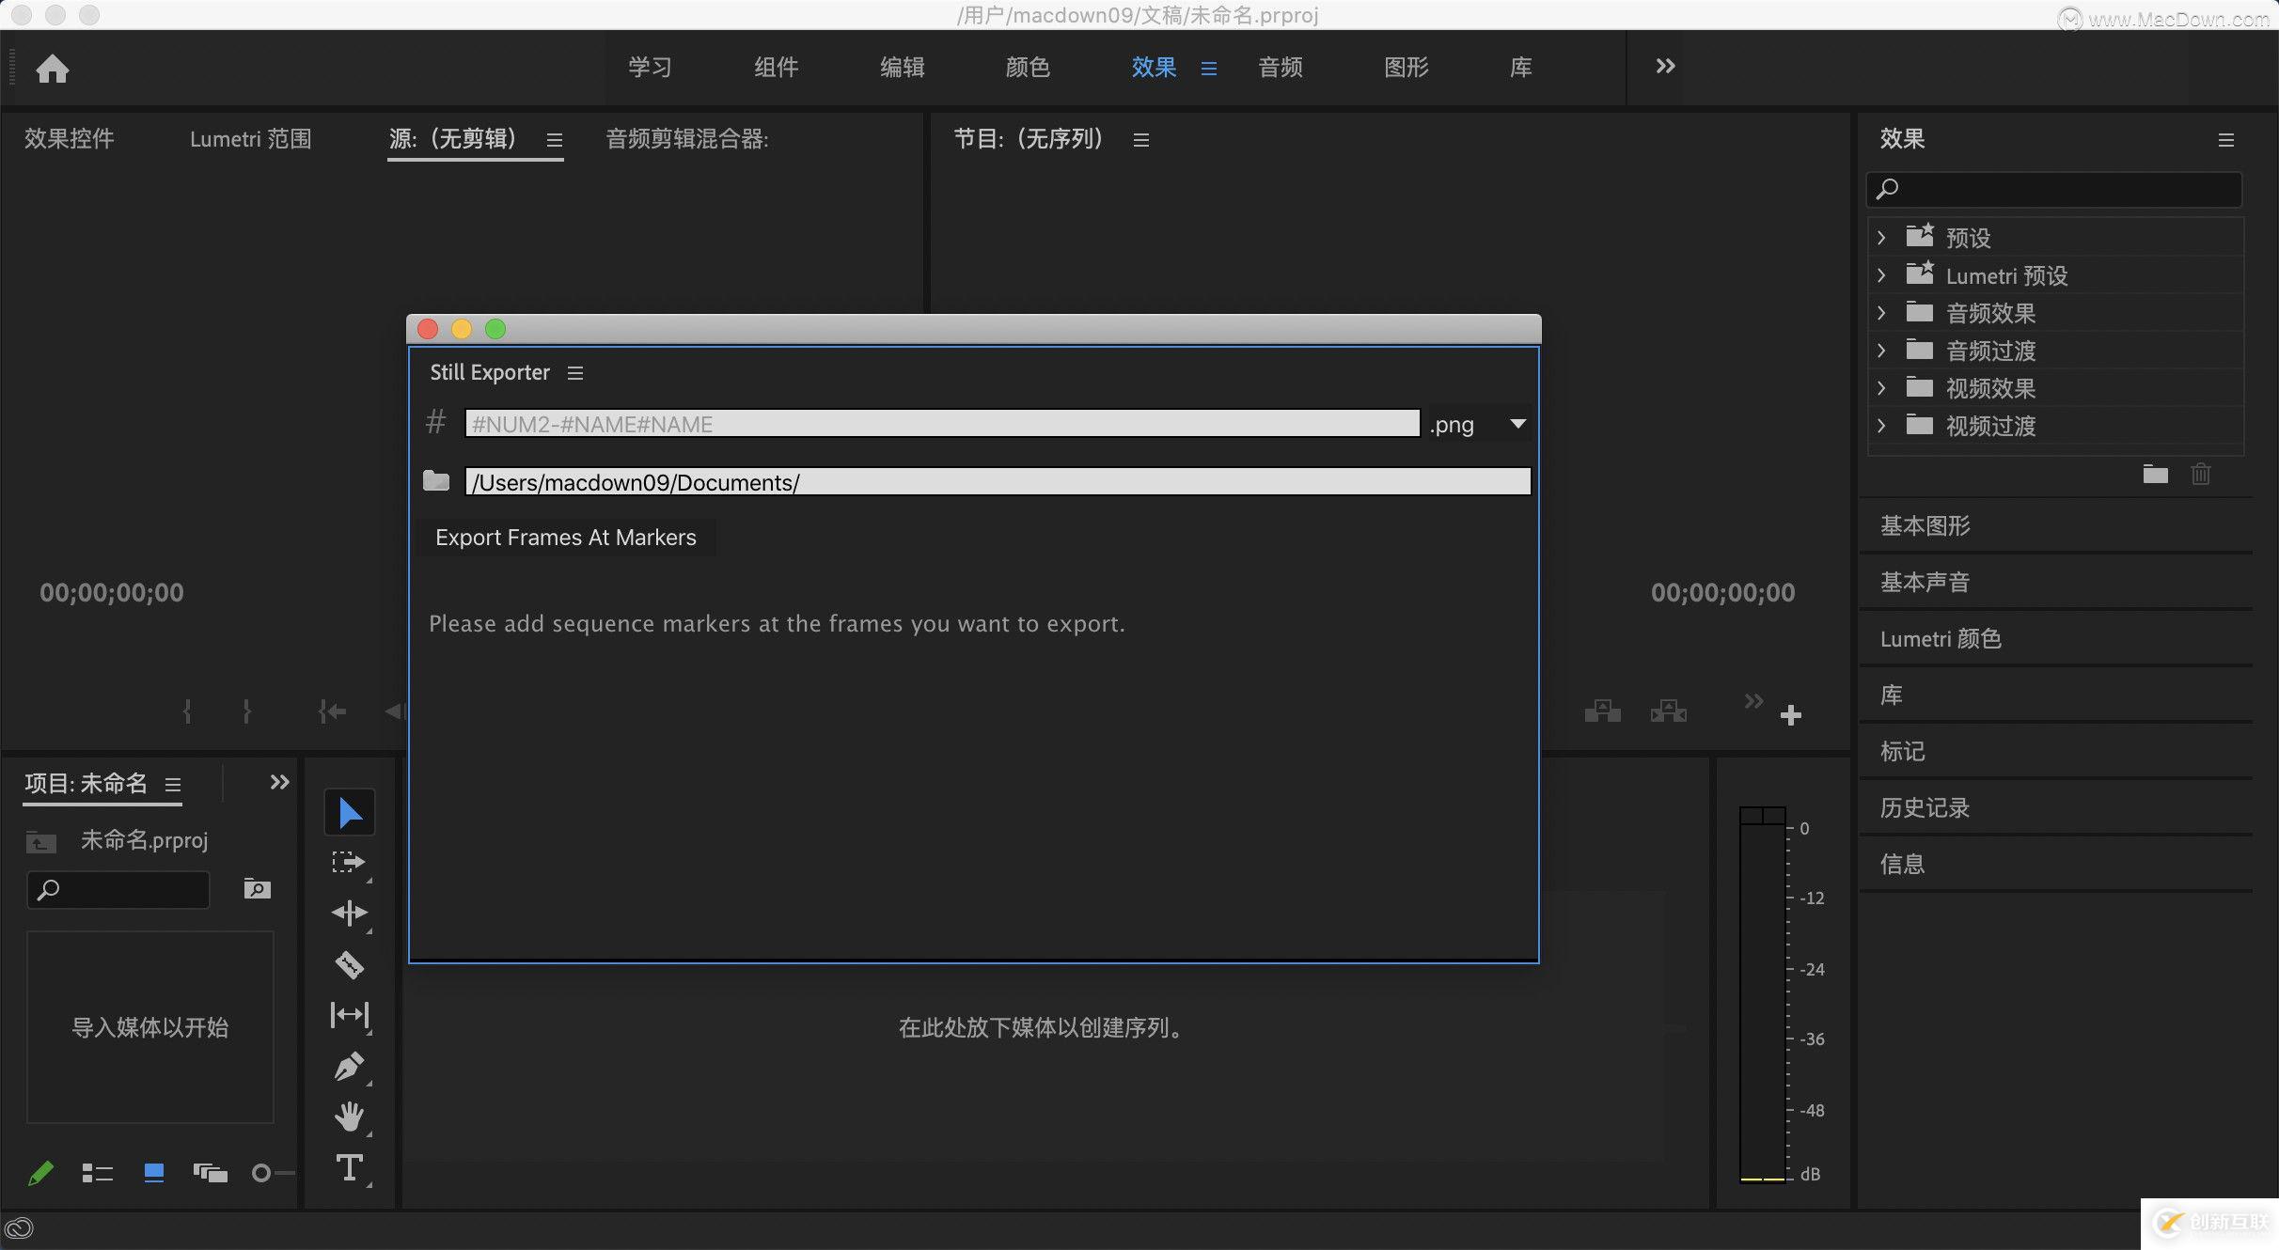This screenshot has width=2279, height=1250.
Task: Go to the Home screen icon
Action: tap(53, 69)
